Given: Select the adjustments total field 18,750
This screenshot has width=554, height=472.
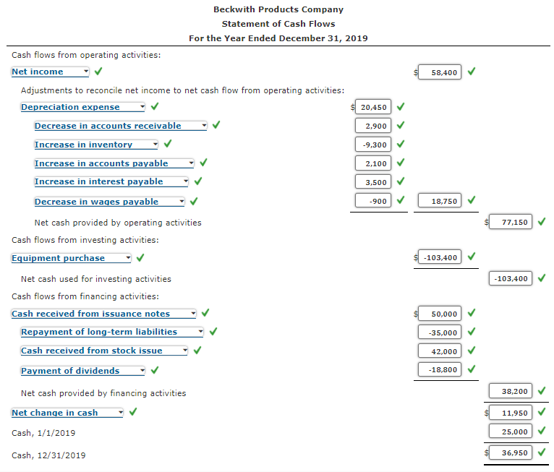Looking at the screenshot, I should click(440, 200).
